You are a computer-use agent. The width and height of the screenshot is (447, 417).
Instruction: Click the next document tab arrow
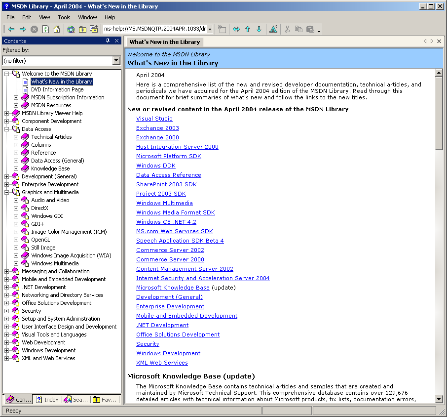[x=432, y=42]
